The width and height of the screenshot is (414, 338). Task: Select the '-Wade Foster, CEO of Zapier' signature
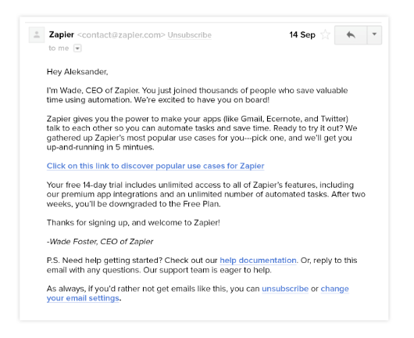click(x=100, y=242)
